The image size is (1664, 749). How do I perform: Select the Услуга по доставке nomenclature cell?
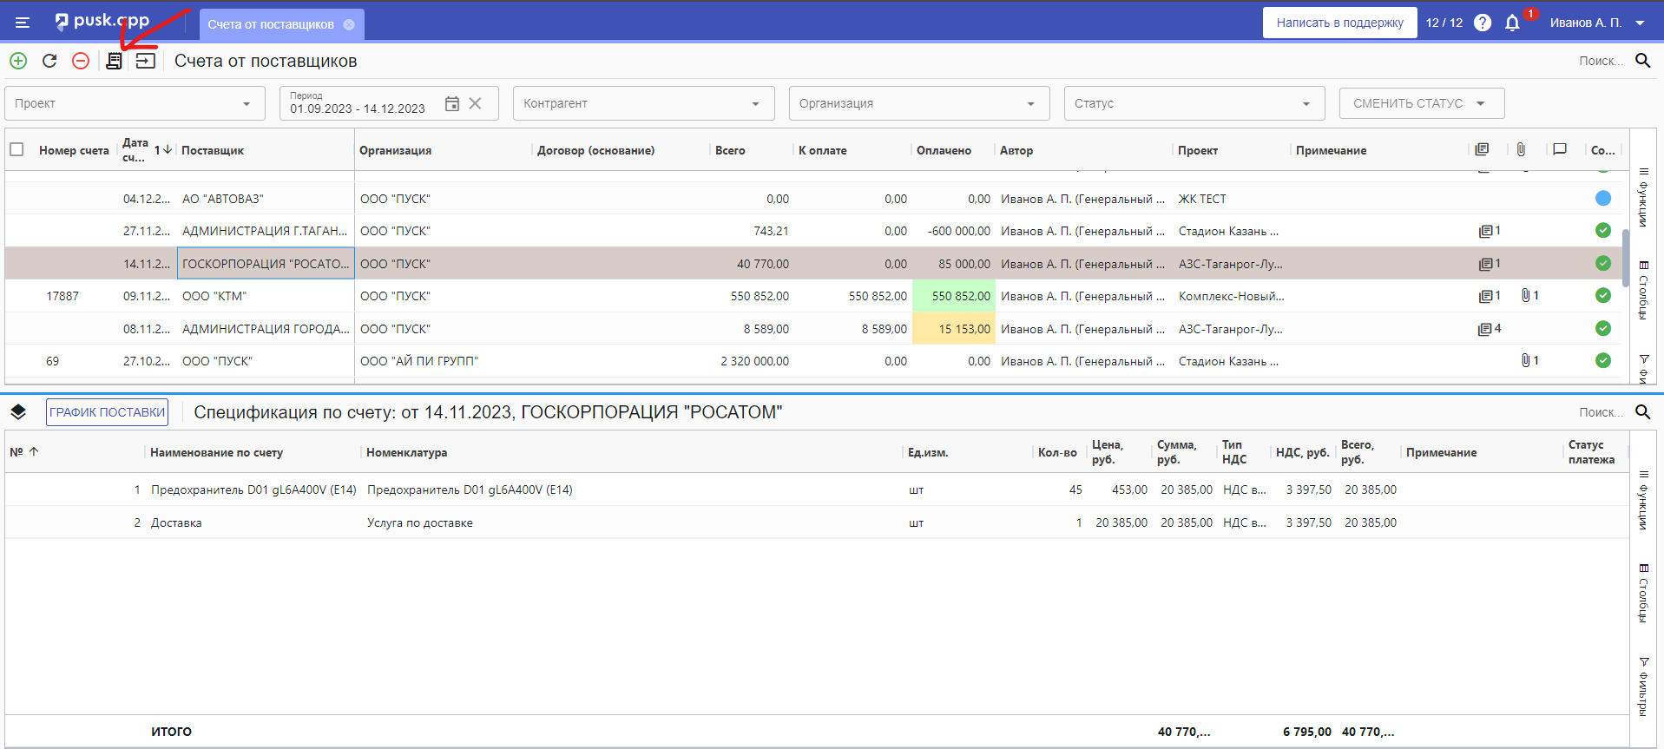point(420,522)
